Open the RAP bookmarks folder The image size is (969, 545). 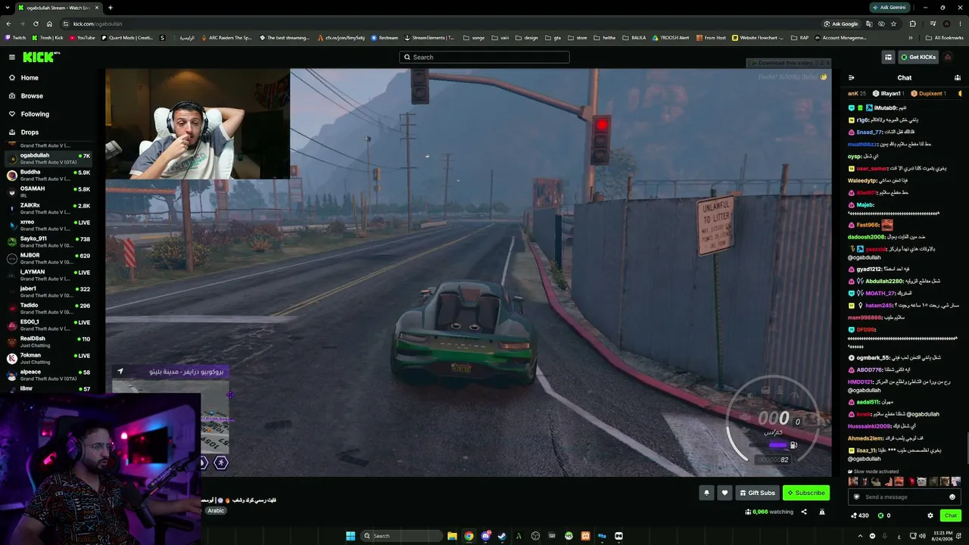tap(799, 38)
